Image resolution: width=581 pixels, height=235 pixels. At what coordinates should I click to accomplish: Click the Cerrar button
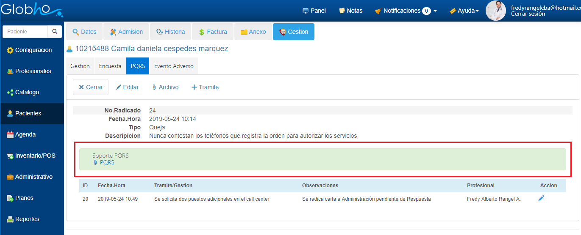(91, 87)
